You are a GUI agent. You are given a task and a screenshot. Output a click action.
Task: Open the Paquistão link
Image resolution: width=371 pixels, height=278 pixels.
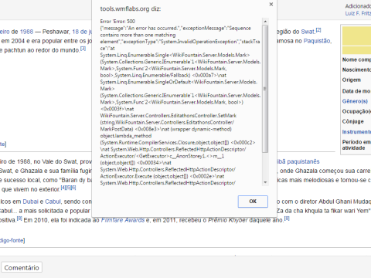click(317, 41)
